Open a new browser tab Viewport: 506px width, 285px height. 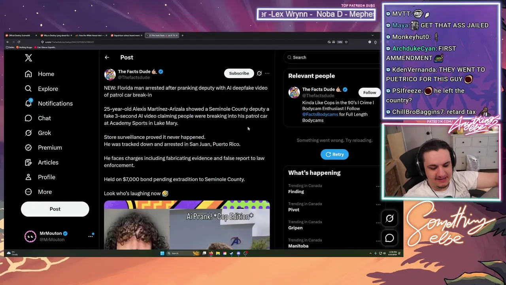tap(182, 35)
